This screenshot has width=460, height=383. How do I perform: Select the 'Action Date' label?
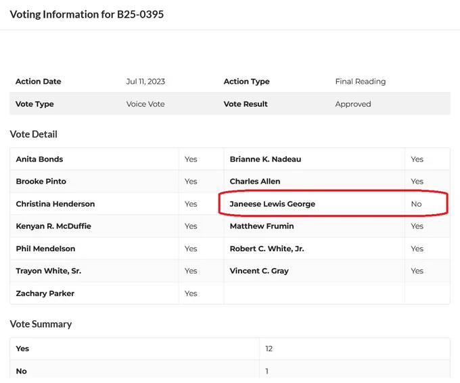(x=39, y=82)
